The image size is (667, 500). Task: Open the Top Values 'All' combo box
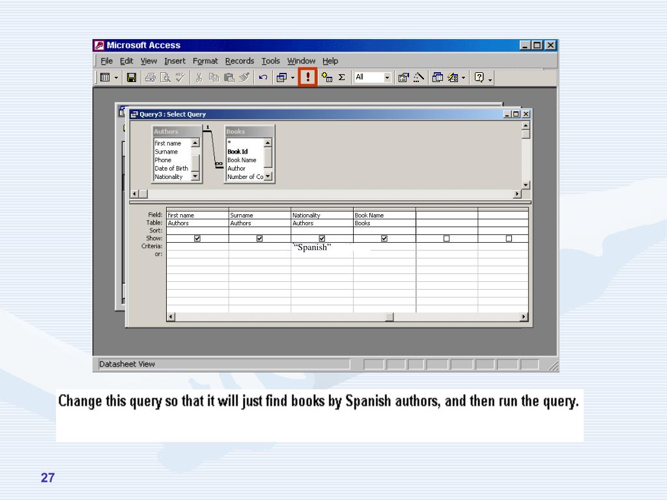click(372, 77)
